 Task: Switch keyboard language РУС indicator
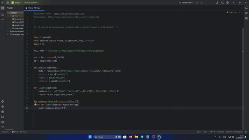pyautogui.click(x=225, y=137)
